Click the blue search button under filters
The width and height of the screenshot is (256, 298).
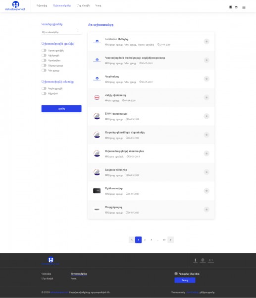coord(61,109)
